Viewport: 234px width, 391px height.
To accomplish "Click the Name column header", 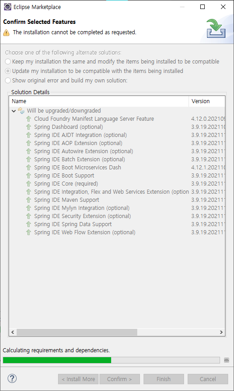I will coord(99,101).
